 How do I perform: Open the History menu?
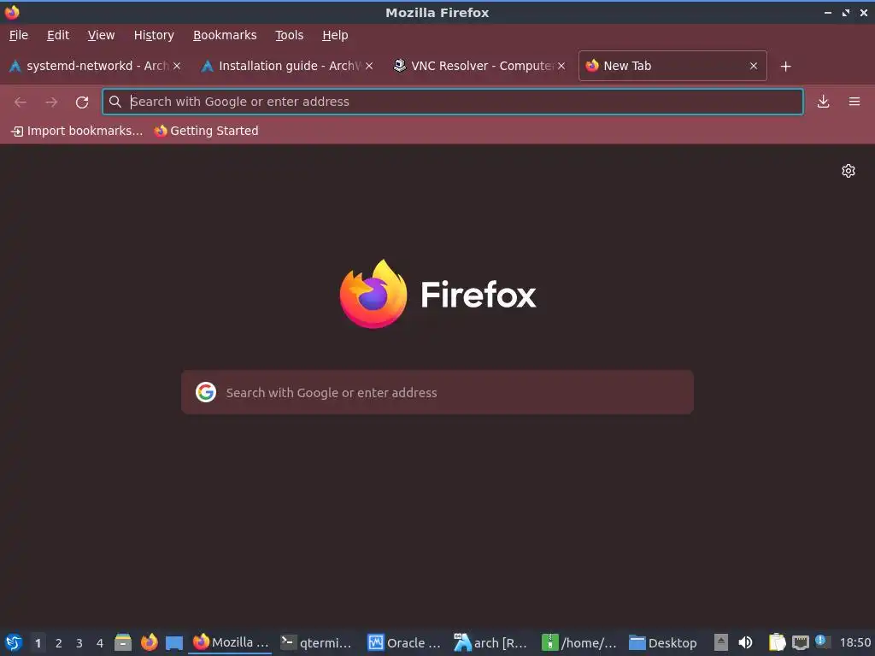pos(154,35)
